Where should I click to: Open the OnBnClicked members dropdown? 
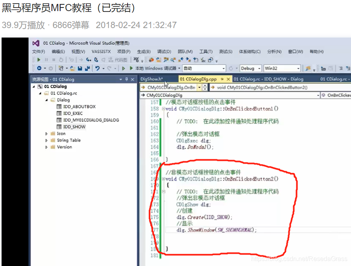click(x=336, y=95)
